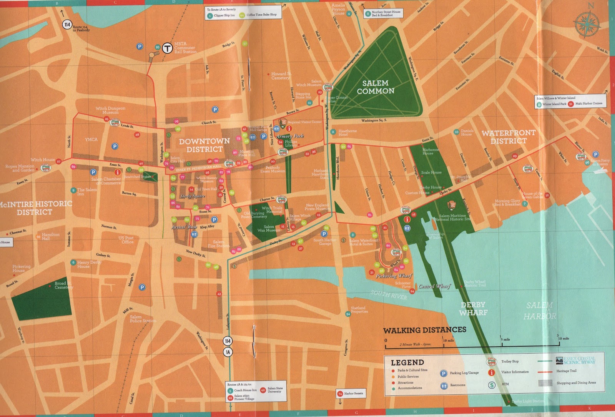Click the Visitor Information icon in the legend
The height and width of the screenshot is (417, 615).
pos(491,372)
